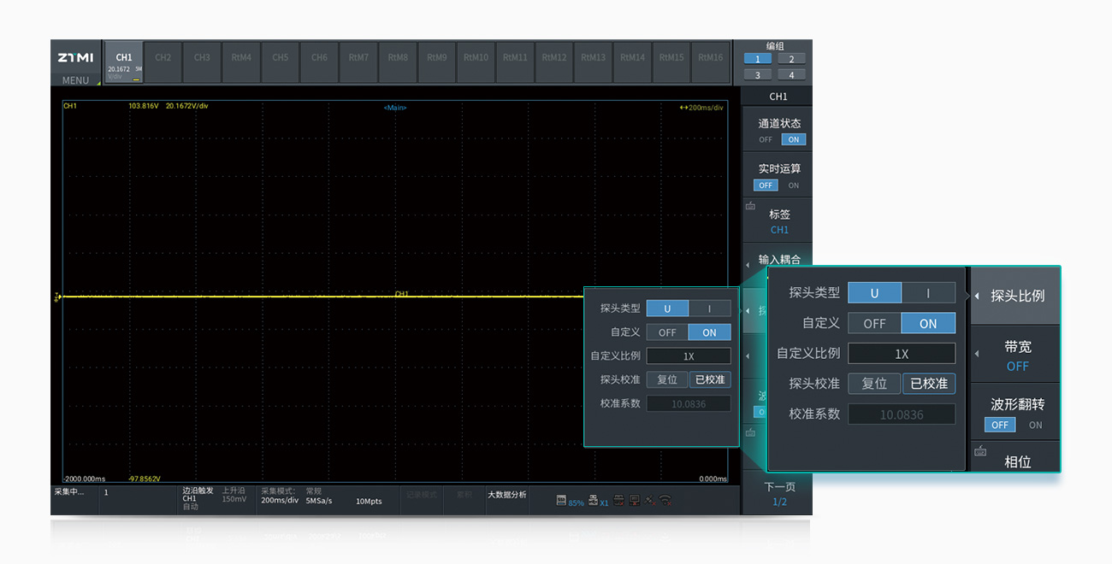Click the yellow CH1 ground-level marker at left edge
Screen dimensions: 1112x564
57,297
